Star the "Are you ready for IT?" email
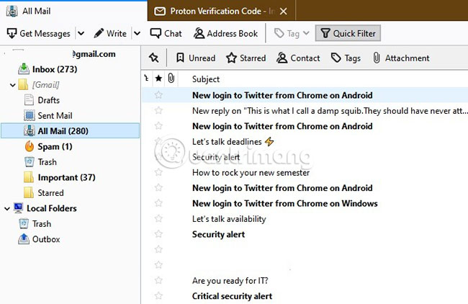The height and width of the screenshot is (304, 468). pyautogui.click(x=158, y=280)
